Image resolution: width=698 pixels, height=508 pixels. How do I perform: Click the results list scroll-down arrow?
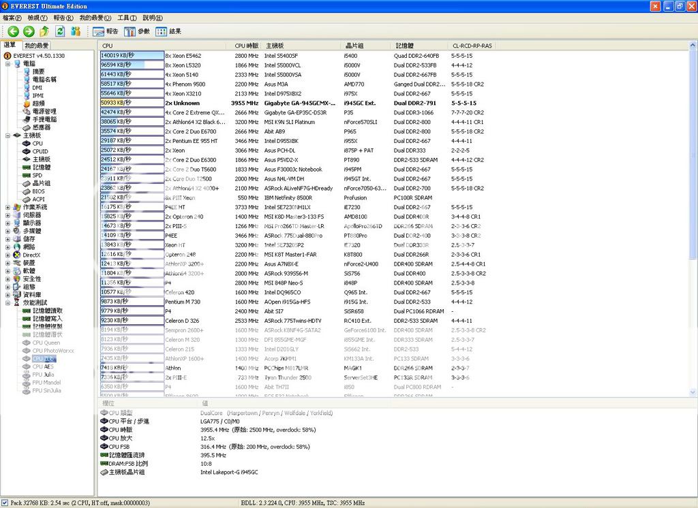click(x=693, y=392)
